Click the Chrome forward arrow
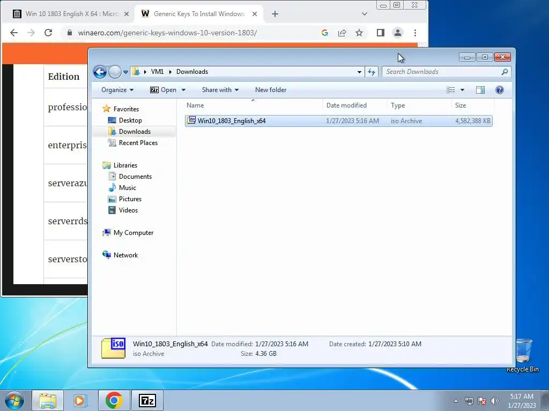This screenshot has height=411, width=549. pyautogui.click(x=31, y=33)
